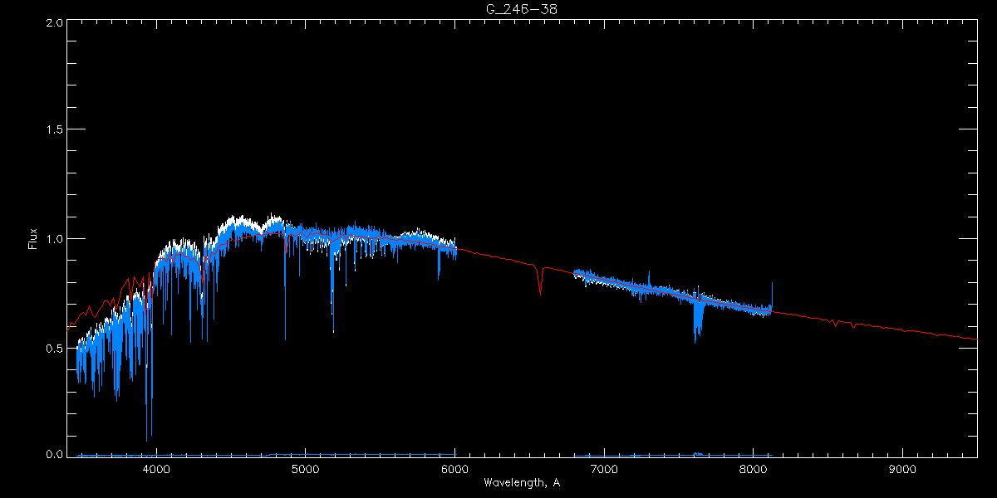The height and width of the screenshot is (498, 997).
Task: Click the 8000 wavelength tick label
Action: click(x=754, y=467)
